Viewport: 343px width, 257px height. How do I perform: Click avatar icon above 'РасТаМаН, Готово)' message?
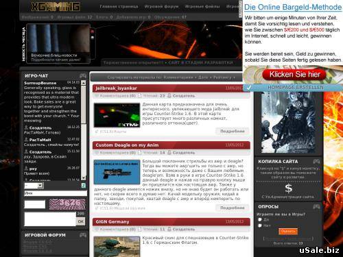(26, 127)
